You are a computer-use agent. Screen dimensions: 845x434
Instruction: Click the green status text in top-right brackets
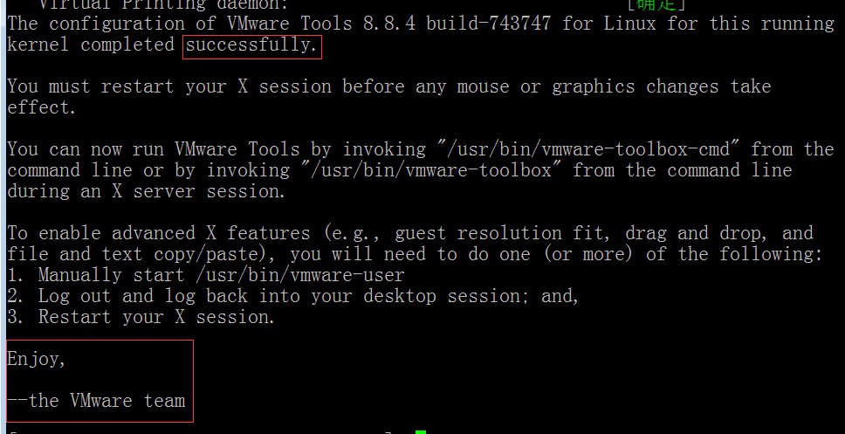(656, 3)
